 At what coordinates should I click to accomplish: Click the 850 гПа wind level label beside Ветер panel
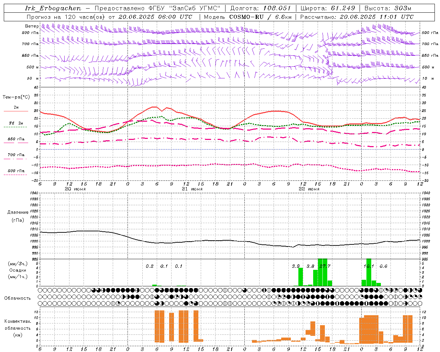click(31, 55)
